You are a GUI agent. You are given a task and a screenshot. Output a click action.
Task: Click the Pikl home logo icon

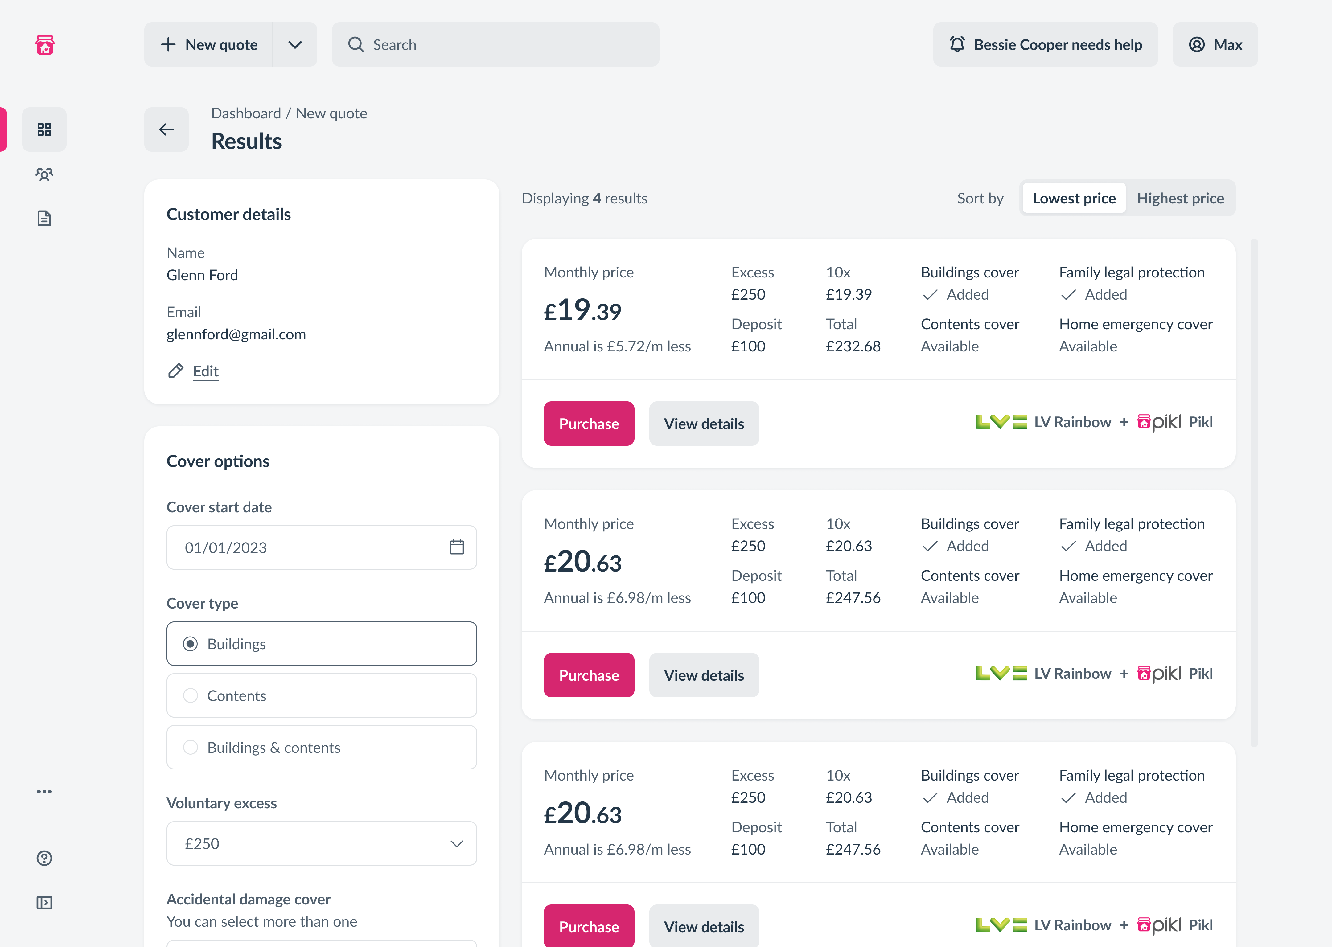(x=45, y=44)
